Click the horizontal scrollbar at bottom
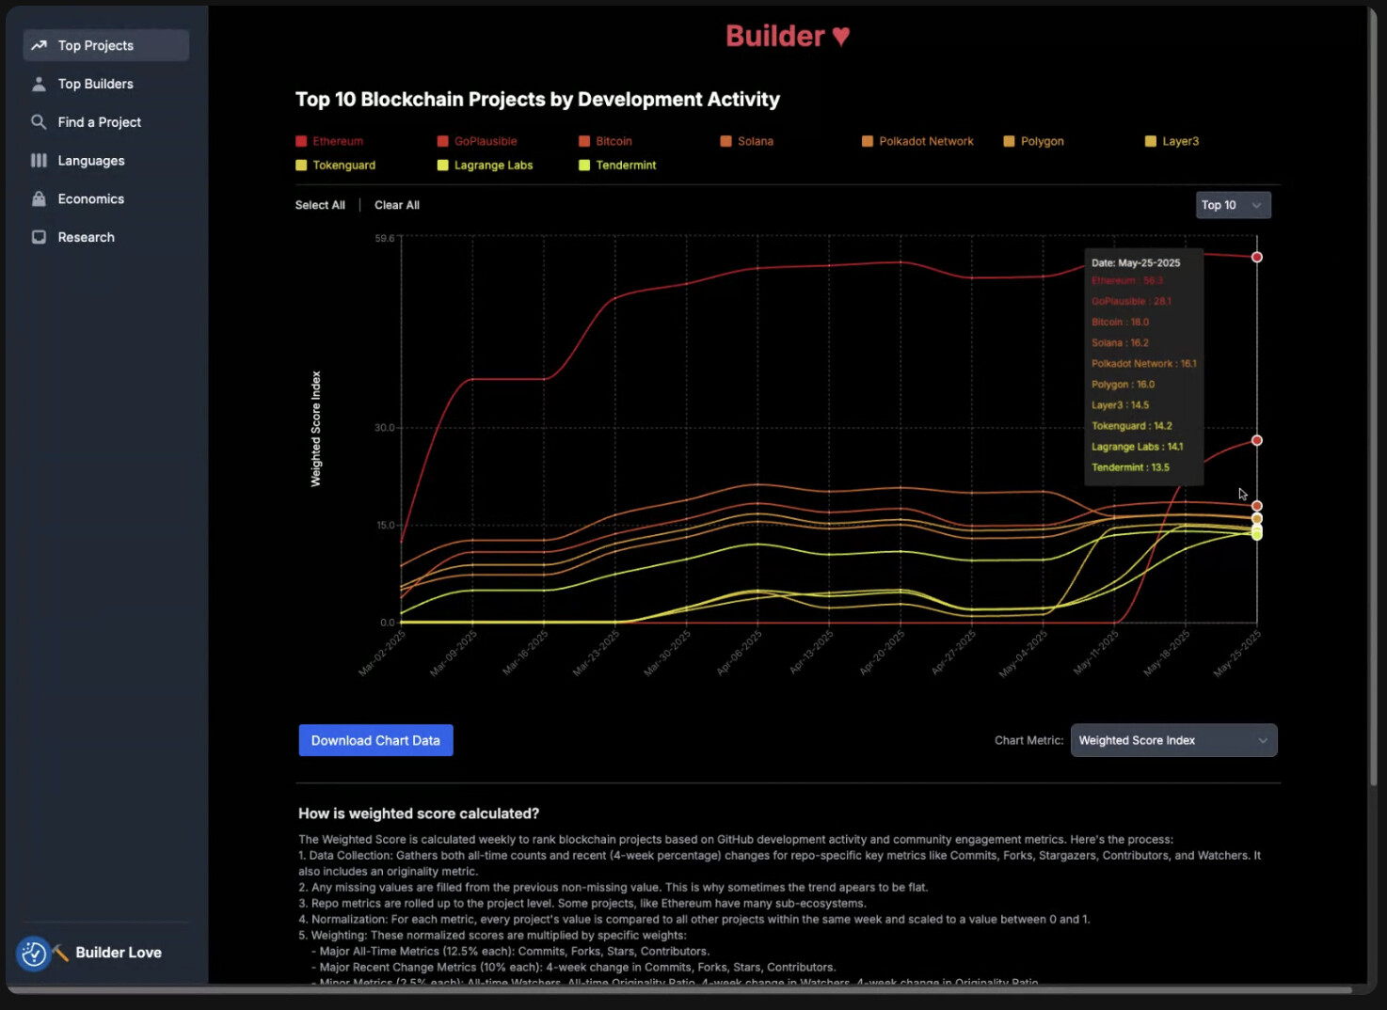This screenshot has width=1387, height=1010. 679,989
